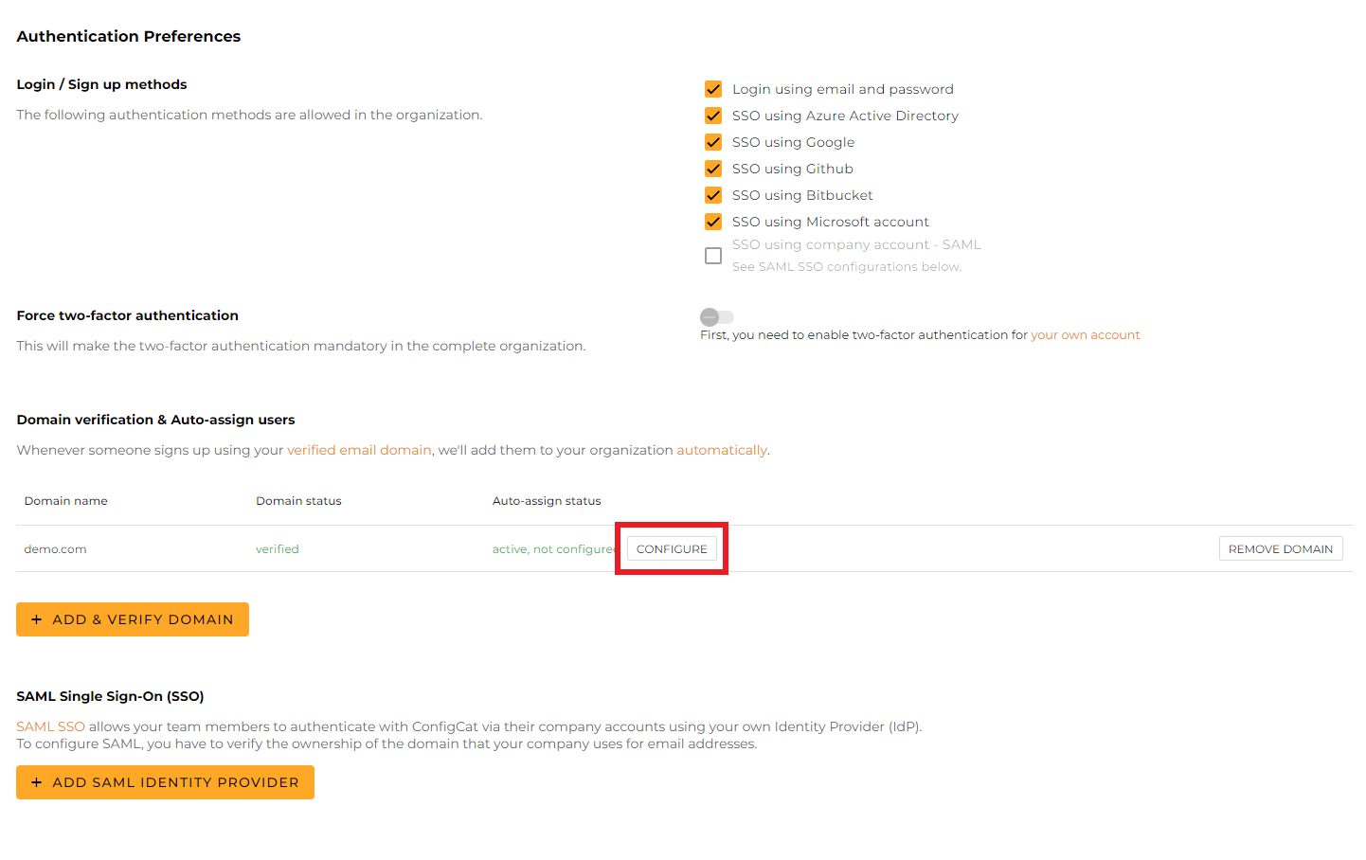Add a SAML identity provider

click(x=165, y=781)
